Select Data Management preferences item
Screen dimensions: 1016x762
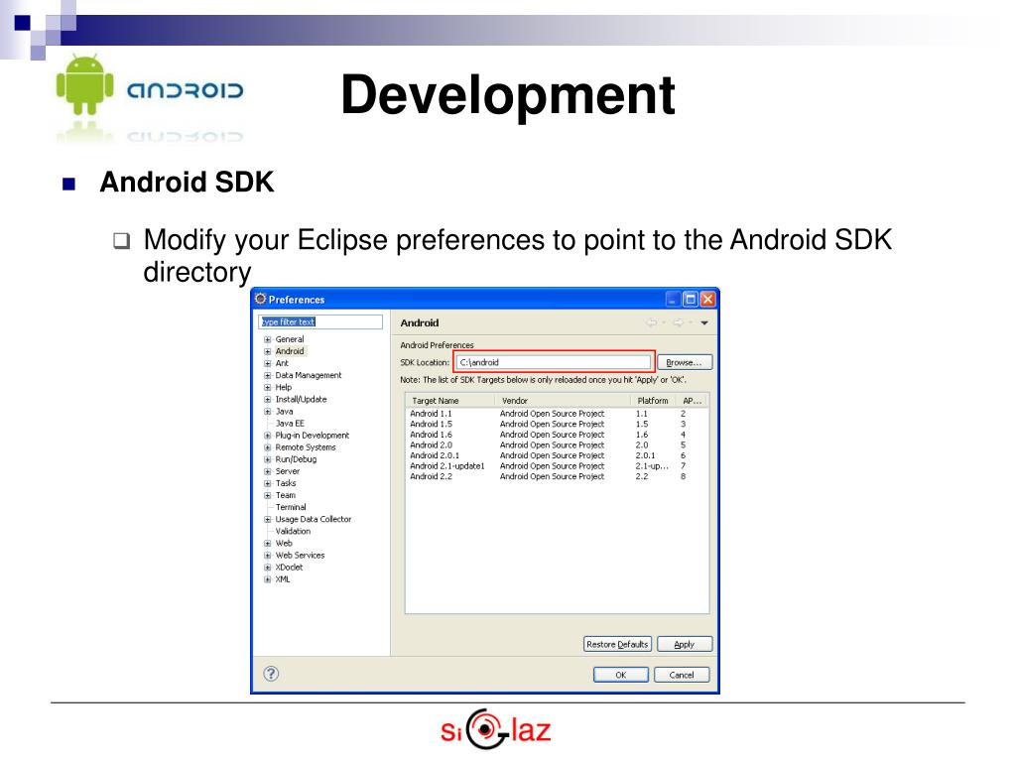pos(309,375)
